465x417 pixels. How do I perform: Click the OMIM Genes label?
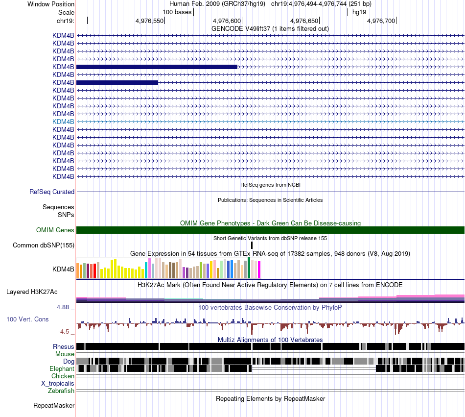point(55,230)
